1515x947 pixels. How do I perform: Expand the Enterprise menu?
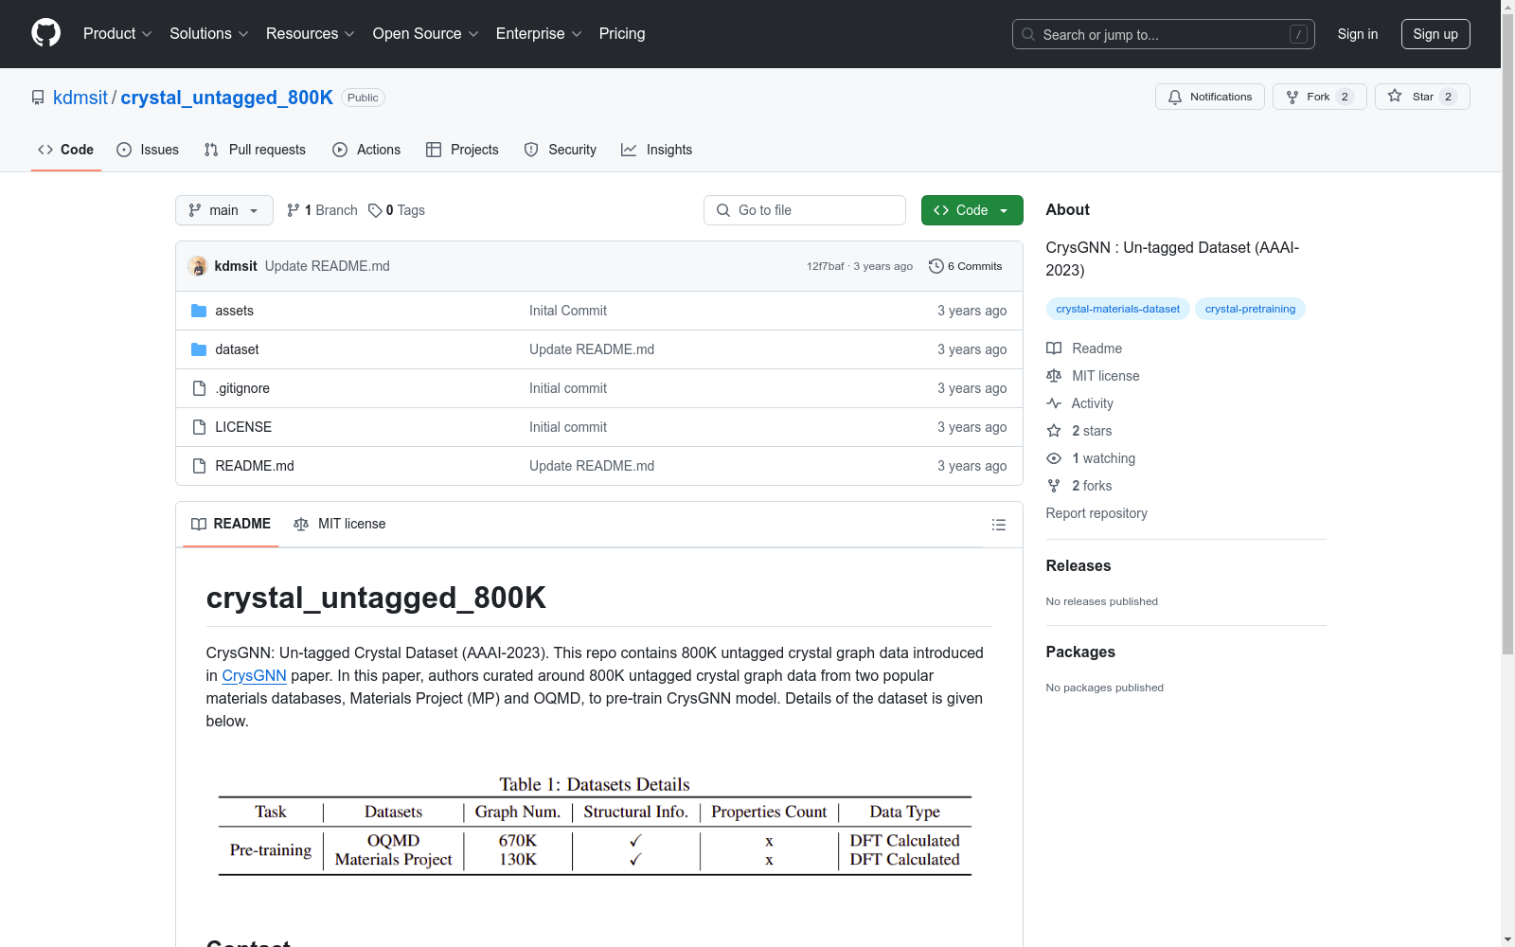539,34
